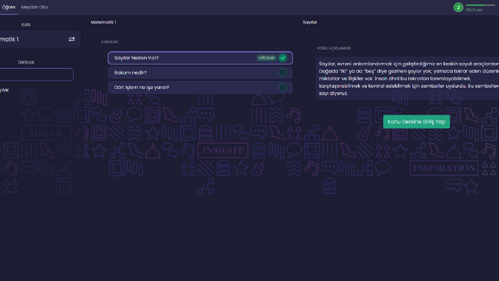Image resolution: width=499 pixels, height=281 pixels.
Task: Select the Sayılar Neden Var? topic
Action: click(200, 58)
